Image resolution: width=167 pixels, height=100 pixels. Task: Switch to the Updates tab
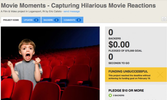(31, 20)
